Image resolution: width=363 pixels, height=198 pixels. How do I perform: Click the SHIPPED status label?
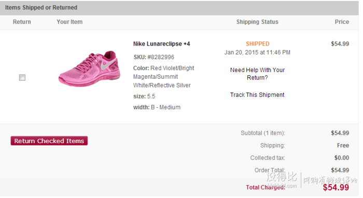click(257, 44)
